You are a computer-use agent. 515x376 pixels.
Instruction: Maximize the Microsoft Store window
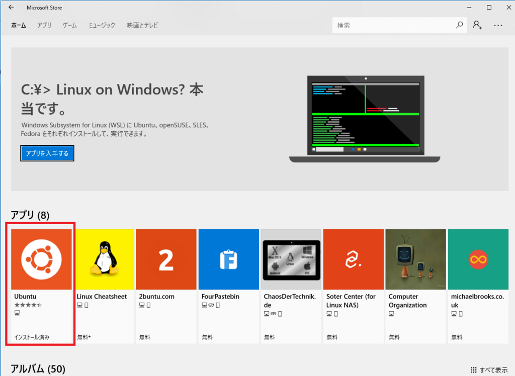click(489, 7)
